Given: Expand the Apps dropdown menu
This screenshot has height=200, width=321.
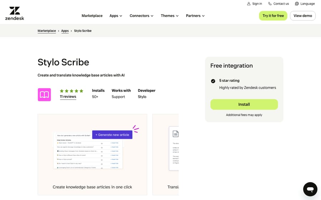Looking at the screenshot, I should (x=116, y=16).
